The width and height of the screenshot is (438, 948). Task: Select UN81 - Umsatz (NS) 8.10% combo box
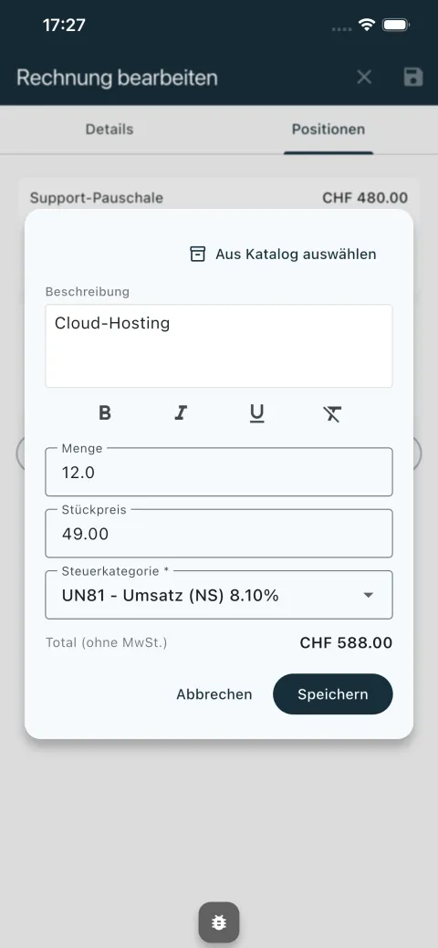click(219, 595)
